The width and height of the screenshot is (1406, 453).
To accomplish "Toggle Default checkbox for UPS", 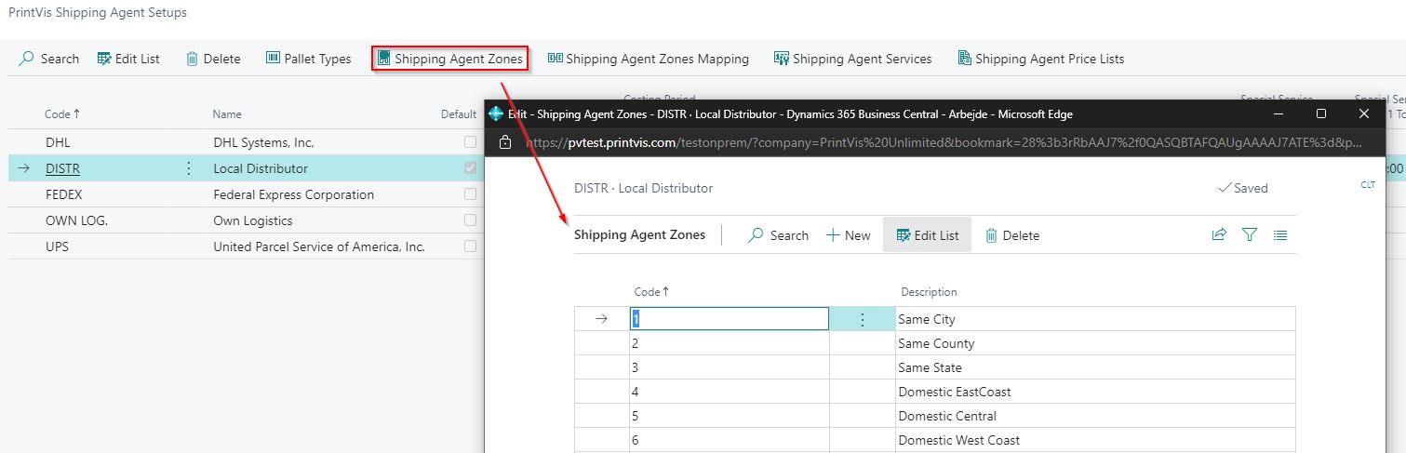I will (470, 246).
